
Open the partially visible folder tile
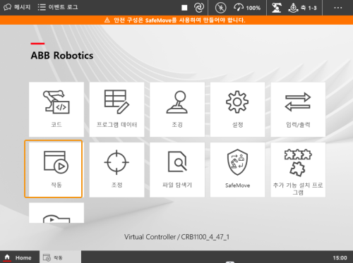tap(56, 213)
